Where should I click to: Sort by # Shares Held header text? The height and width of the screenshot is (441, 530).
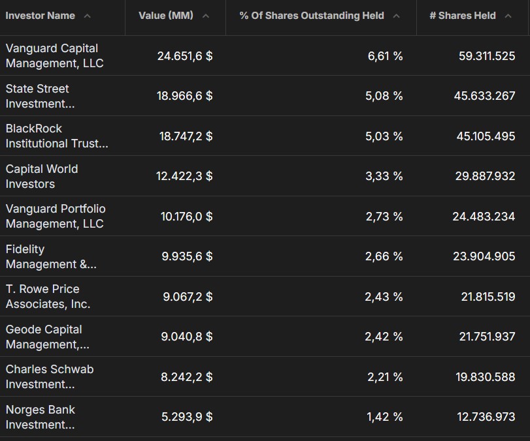pyautogui.click(x=463, y=16)
